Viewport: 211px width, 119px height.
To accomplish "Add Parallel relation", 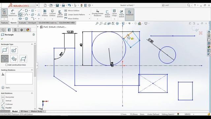I will [7, 108].
